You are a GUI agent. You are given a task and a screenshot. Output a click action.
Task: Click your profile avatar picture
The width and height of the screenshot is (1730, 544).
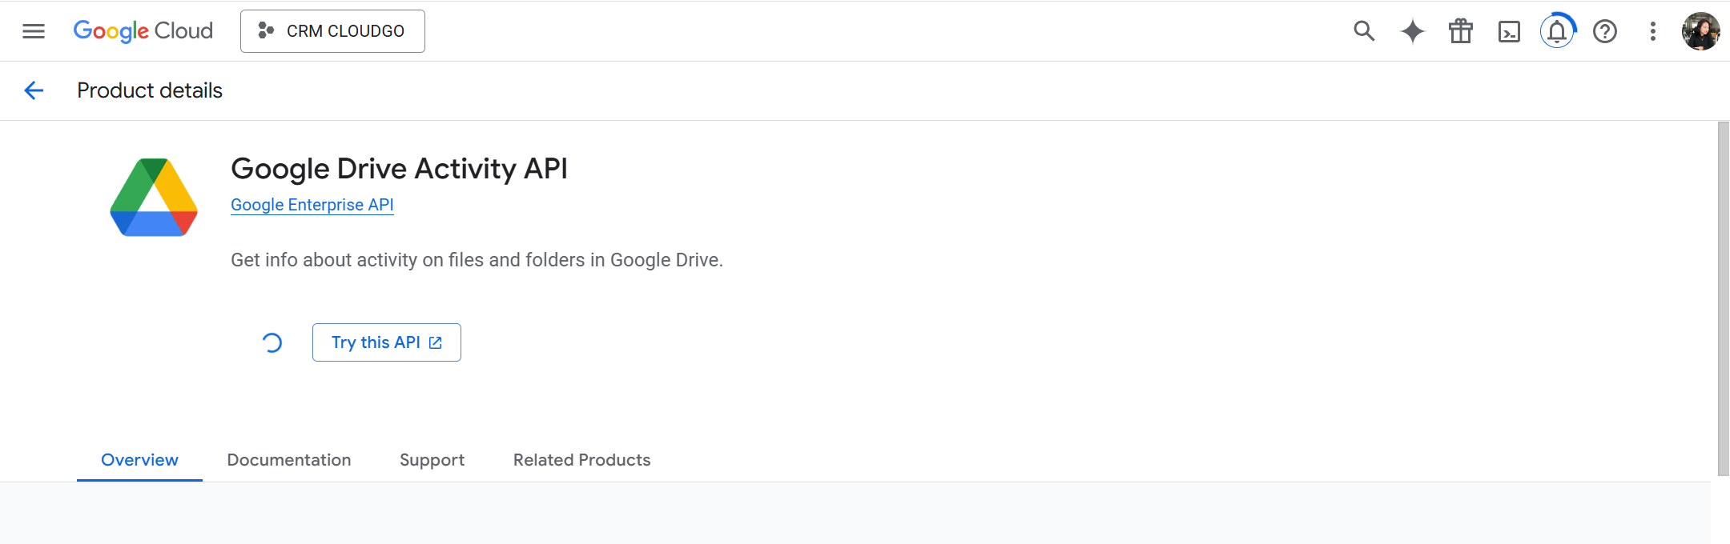click(x=1701, y=31)
